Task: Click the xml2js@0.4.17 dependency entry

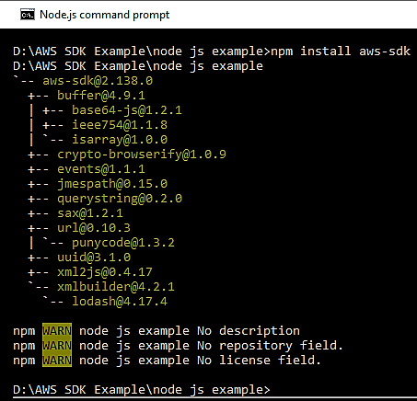Action: pos(105,272)
